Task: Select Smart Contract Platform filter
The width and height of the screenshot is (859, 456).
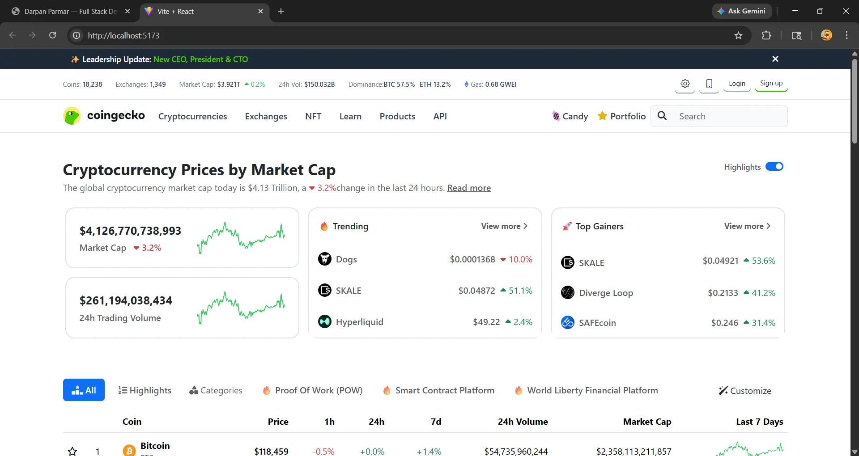Action: (439, 390)
